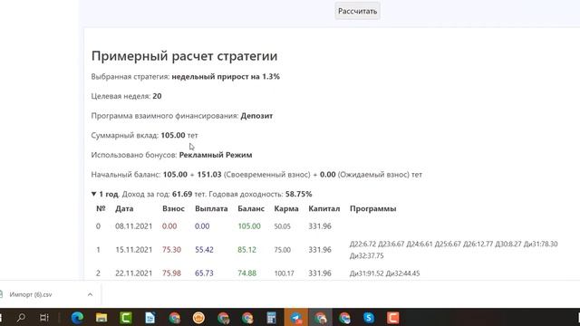Click programs text starting Д22:6.72
The height and width of the screenshot is (326, 580).
tap(453, 250)
